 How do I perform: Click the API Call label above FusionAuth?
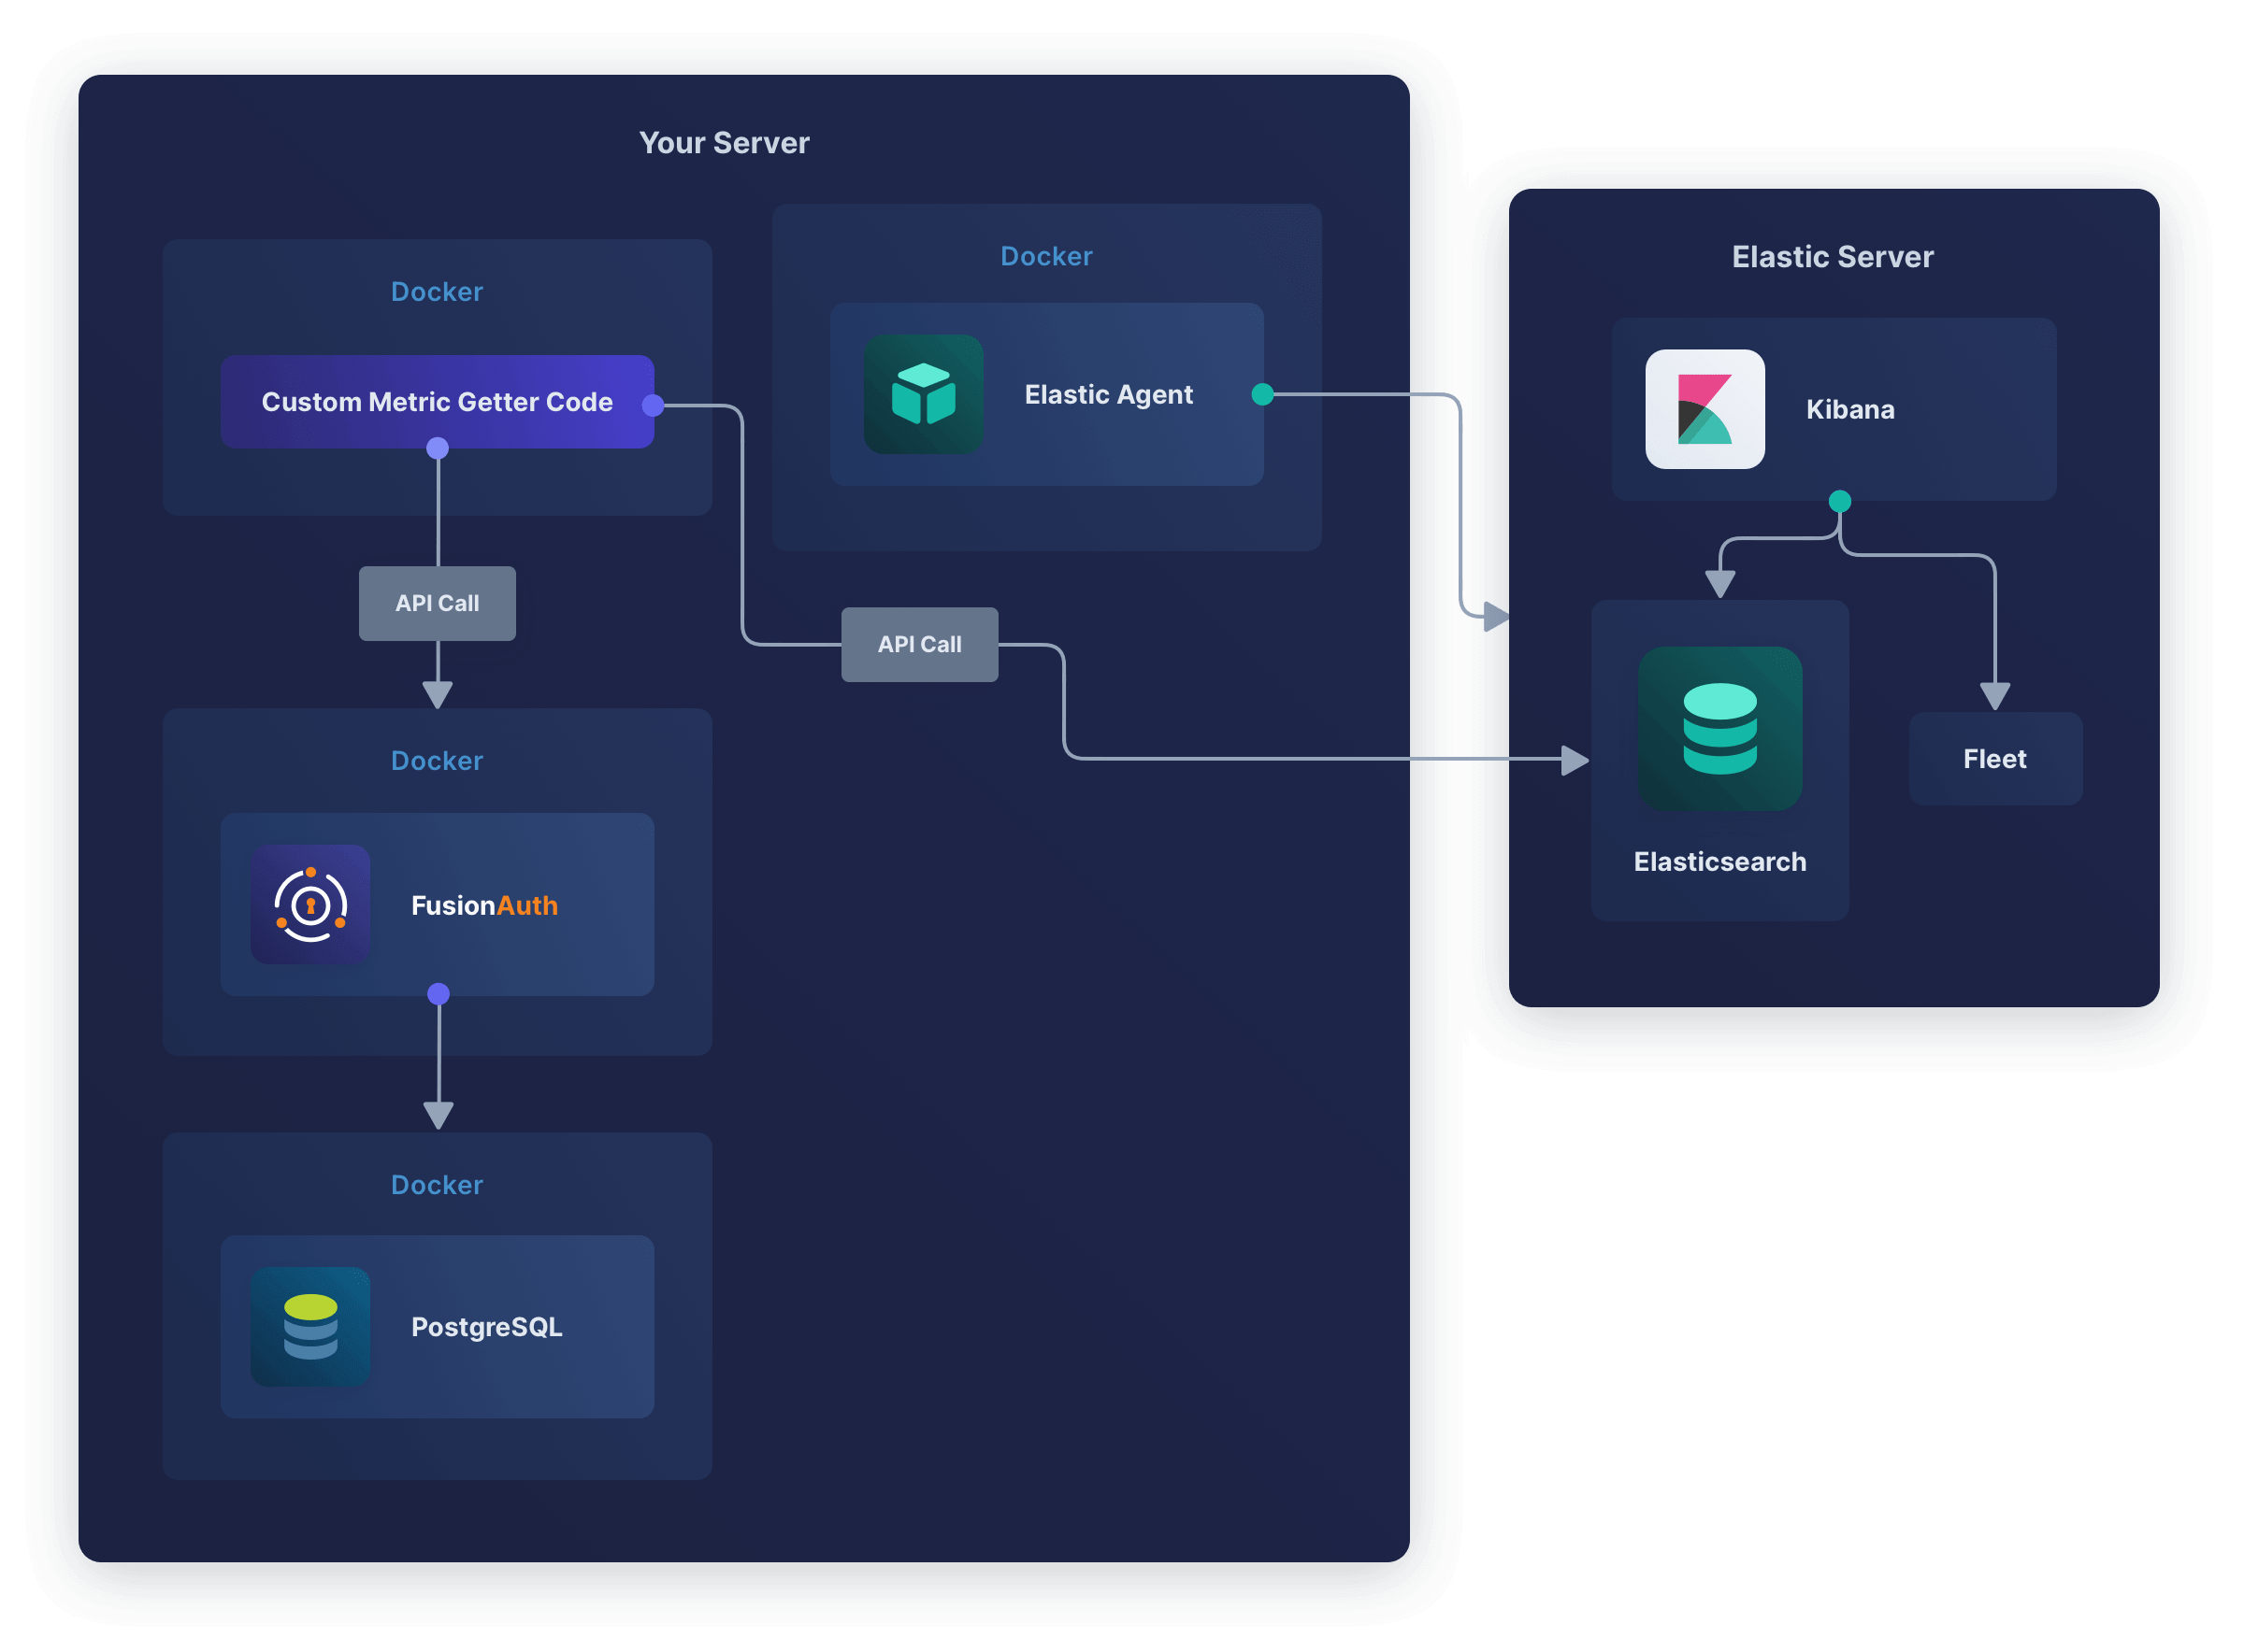pyautogui.click(x=438, y=603)
